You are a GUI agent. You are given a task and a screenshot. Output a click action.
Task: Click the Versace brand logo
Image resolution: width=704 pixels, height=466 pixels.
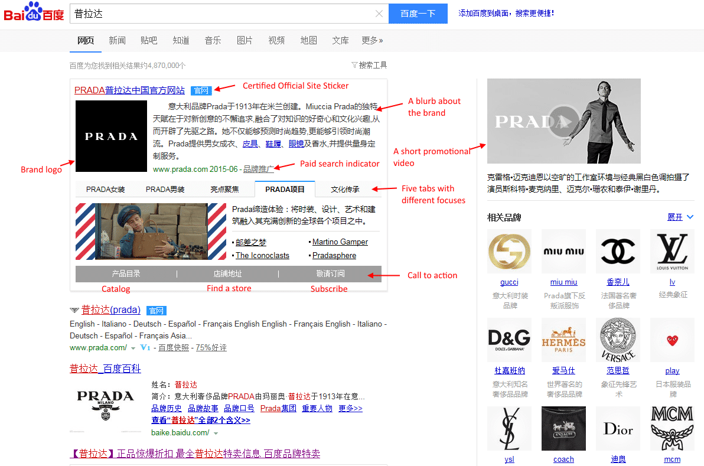618,340
